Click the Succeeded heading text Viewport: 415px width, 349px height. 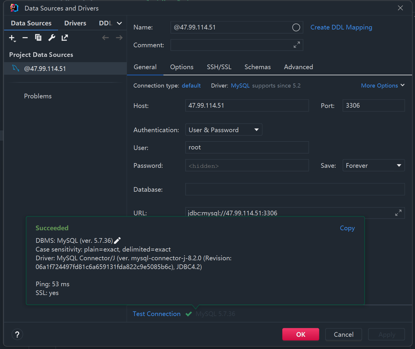click(x=52, y=228)
